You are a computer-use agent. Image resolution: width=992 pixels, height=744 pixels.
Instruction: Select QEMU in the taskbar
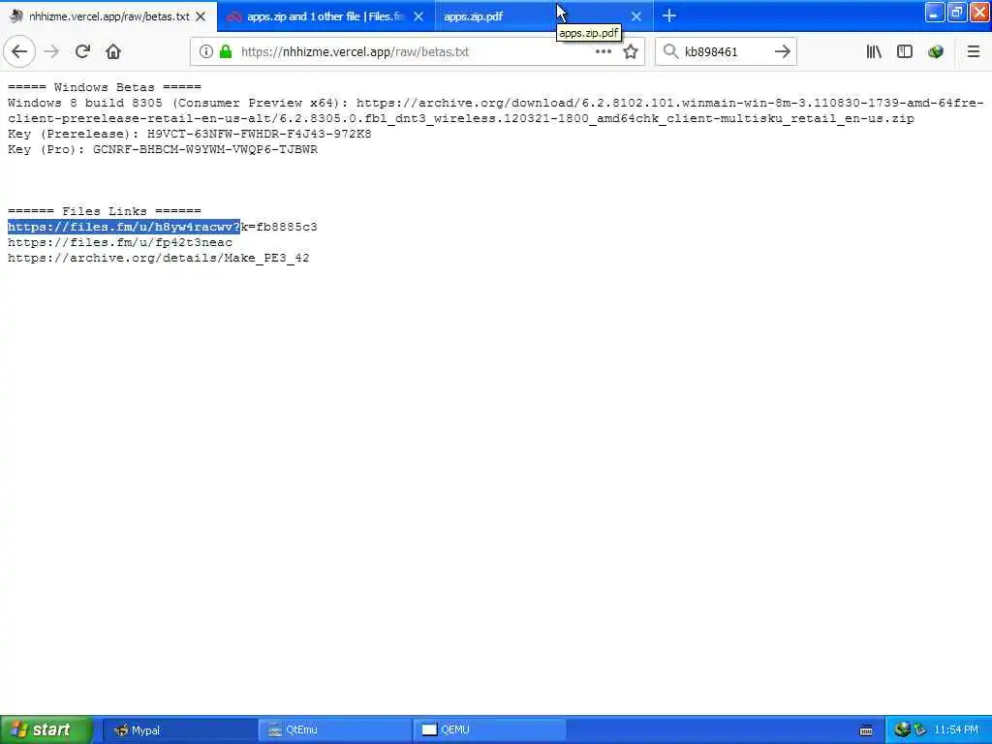click(489, 730)
